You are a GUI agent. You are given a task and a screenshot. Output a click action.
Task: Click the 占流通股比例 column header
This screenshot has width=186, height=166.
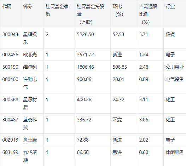click(x=148, y=14)
